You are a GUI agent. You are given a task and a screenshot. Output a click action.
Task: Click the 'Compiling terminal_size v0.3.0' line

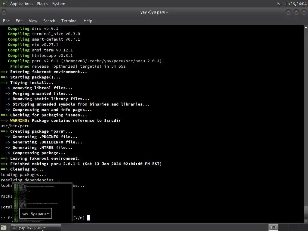pos(44,34)
